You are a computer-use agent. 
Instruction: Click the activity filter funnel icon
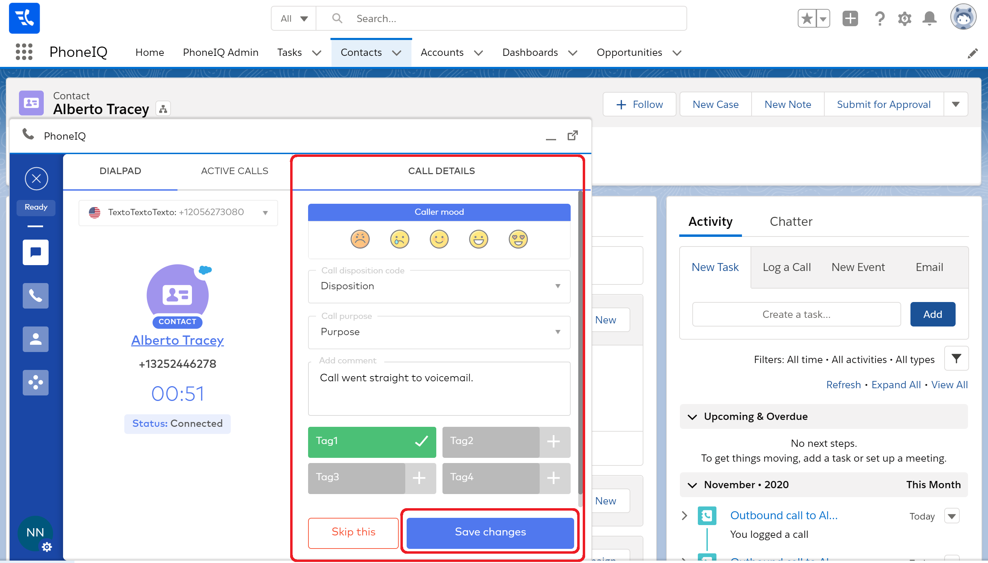956,359
